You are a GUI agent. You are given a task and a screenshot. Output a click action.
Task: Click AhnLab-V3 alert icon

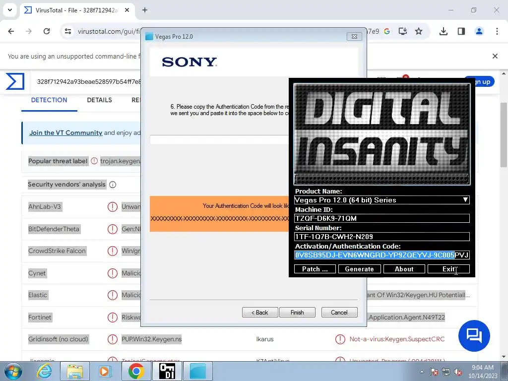click(113, 207)
